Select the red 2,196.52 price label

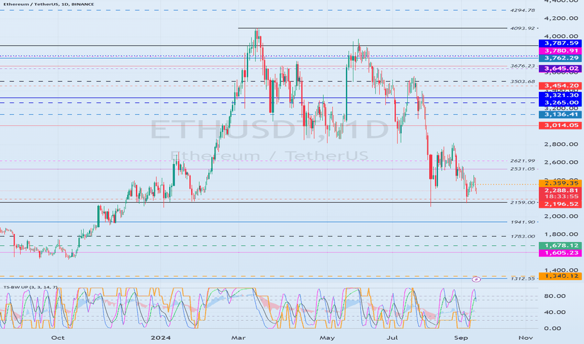560,204
